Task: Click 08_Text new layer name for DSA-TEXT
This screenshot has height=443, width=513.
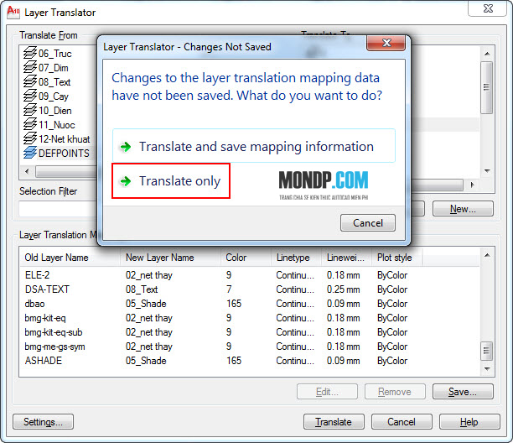Action: coord(142,289)
